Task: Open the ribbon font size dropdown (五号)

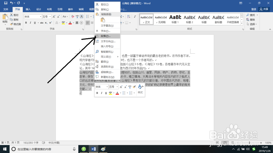Action: [x=50, y=17]
